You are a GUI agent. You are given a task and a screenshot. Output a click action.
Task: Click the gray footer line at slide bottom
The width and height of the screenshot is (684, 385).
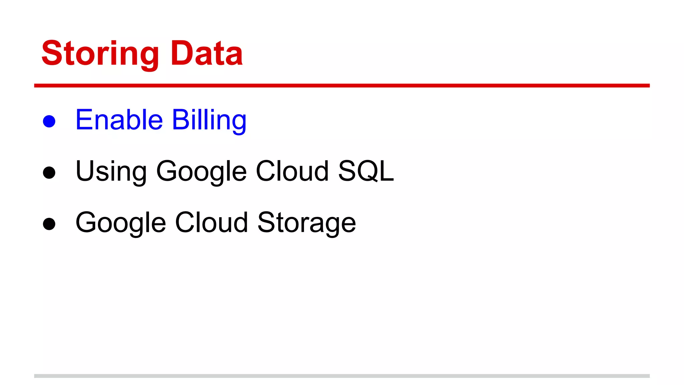tap(342, 376)
